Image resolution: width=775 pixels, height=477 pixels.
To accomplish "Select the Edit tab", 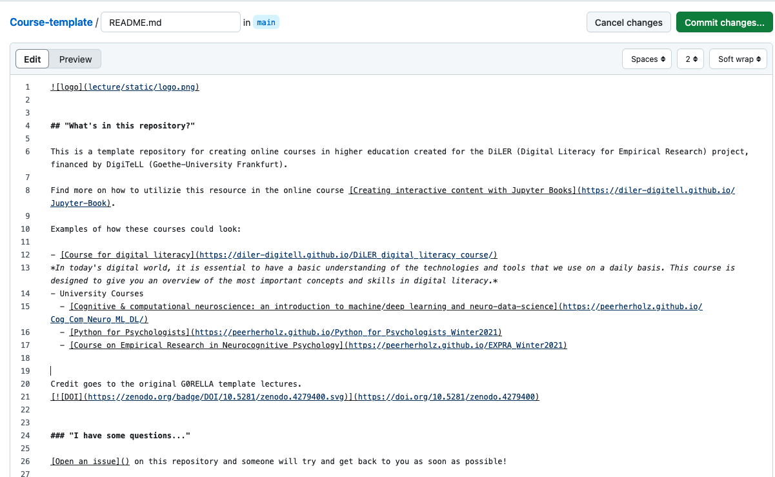I will (32, 59).
